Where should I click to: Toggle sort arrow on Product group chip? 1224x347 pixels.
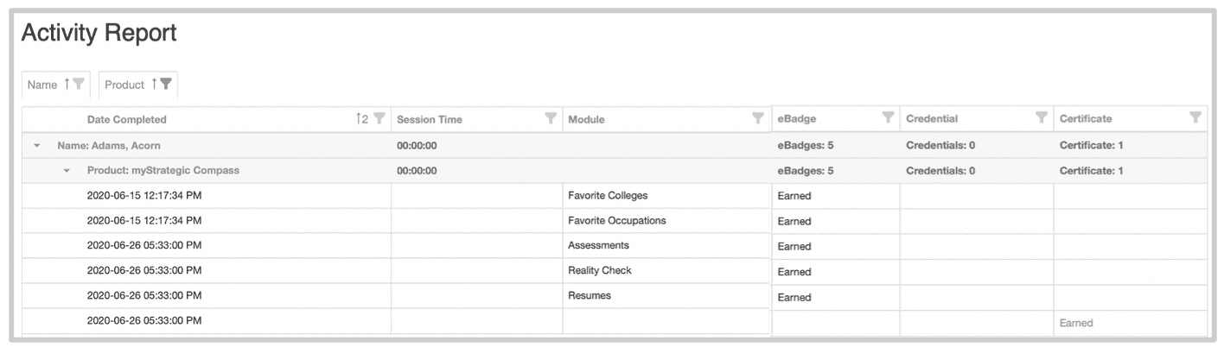pos(154,85)
